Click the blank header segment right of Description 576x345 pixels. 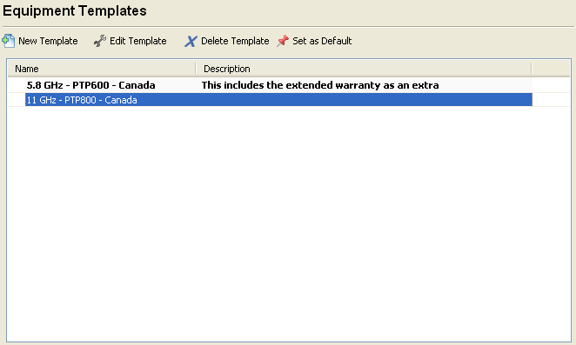[551, 69]
